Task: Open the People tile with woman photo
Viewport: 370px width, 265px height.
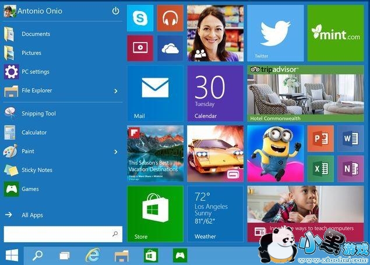Action: coord(215,33)
